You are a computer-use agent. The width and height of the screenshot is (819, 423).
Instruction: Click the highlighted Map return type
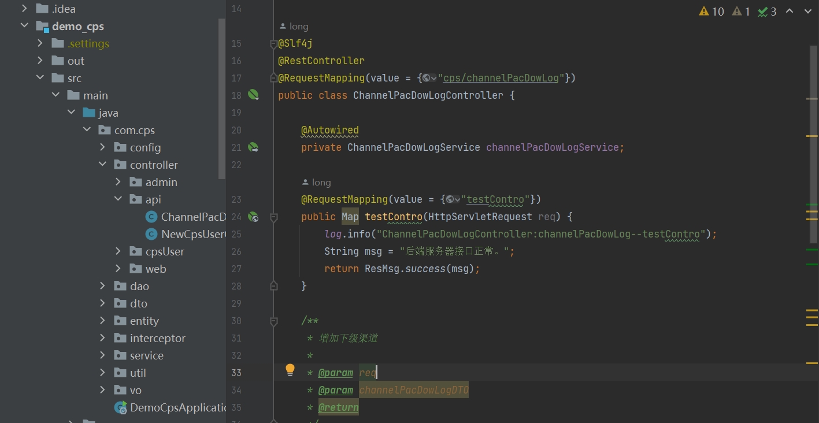[350, 217]
